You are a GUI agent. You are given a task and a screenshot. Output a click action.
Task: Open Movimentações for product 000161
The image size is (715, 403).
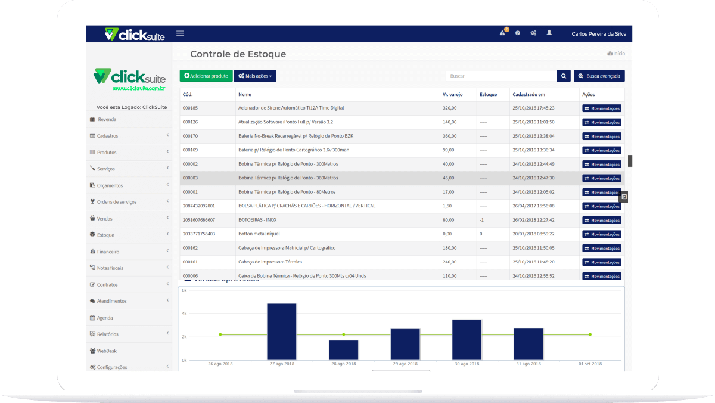coord(602,262)
